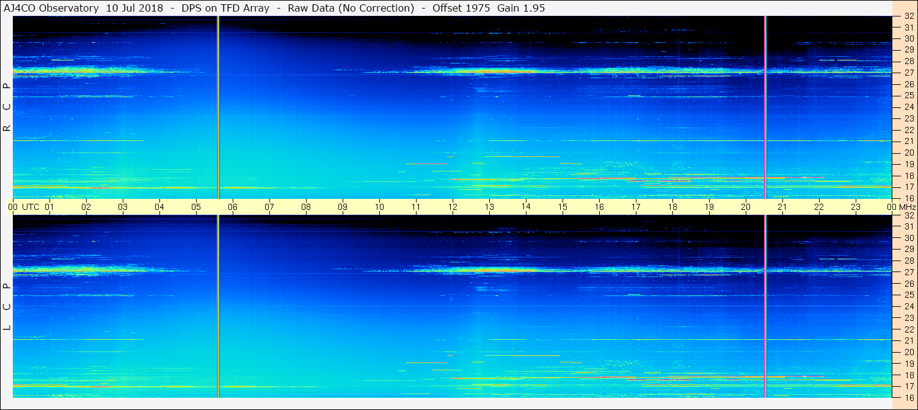Image resolution: width=918 pixels, height=410 pixels.
Task: Click the 30 MHz label in RCP panel
Action: pos(909,38)
